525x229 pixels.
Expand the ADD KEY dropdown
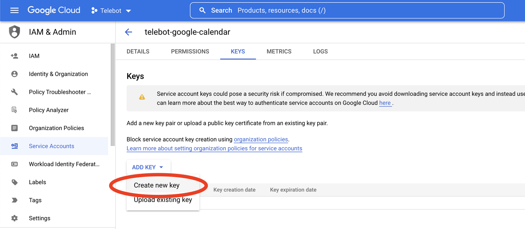[x=148, y=167]
